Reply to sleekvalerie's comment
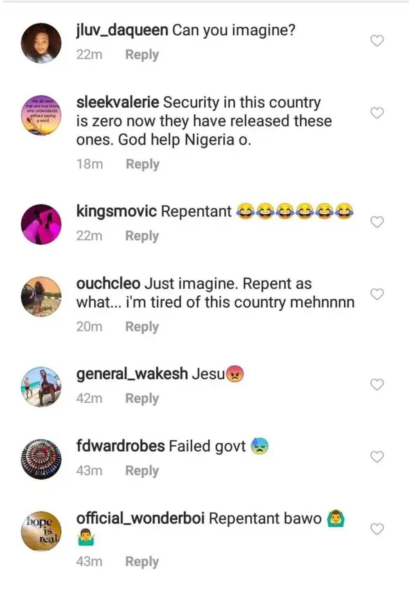The image size is (419, 609). (142, 163)
